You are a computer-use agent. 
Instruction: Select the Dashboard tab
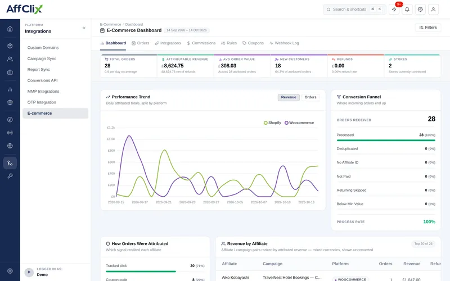[113, 43]
